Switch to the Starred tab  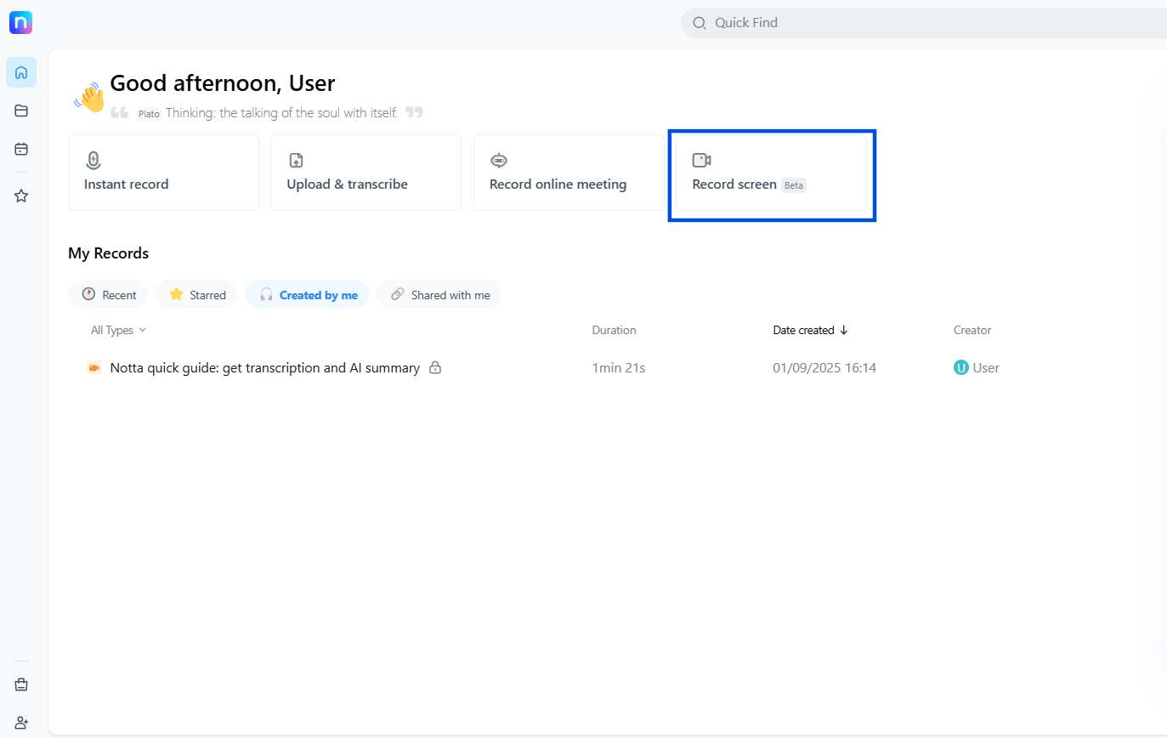tap(196, 295)
